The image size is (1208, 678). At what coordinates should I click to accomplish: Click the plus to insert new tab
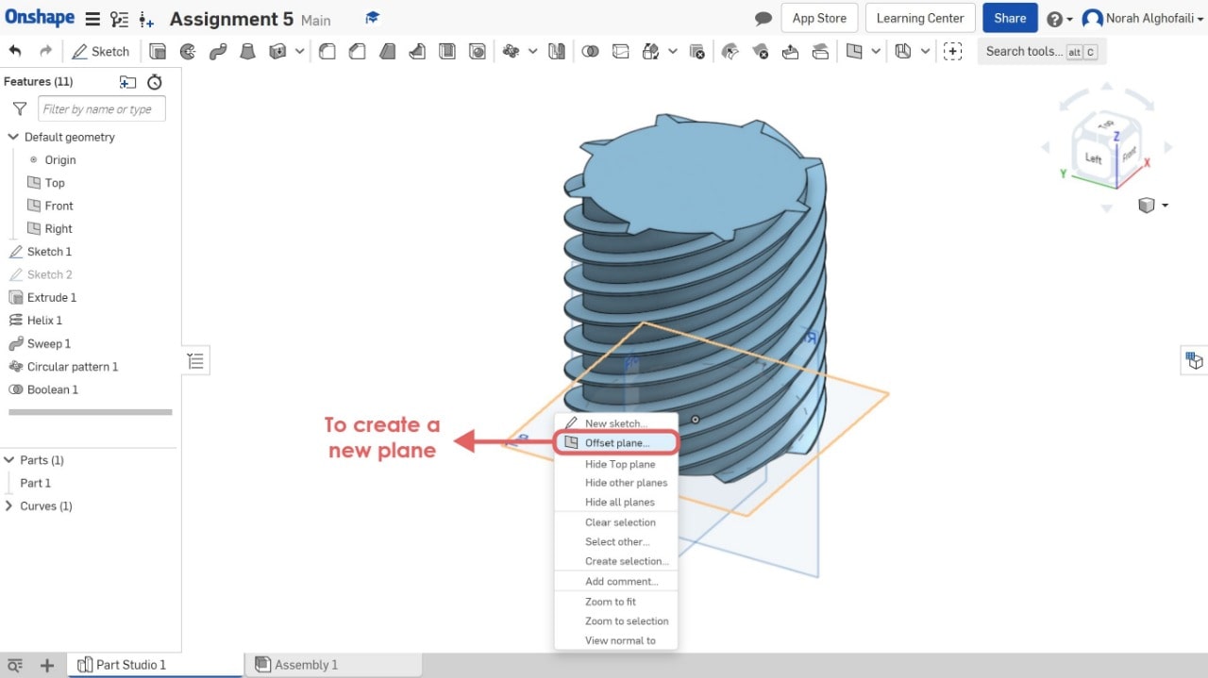(x=46, y=666)
